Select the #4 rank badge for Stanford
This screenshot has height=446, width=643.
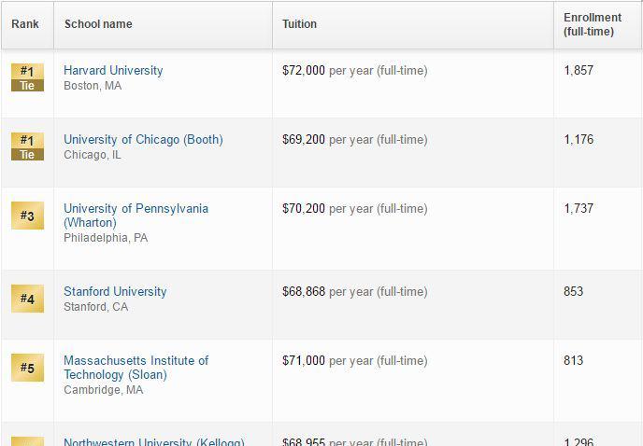click(x=27, y=299)
